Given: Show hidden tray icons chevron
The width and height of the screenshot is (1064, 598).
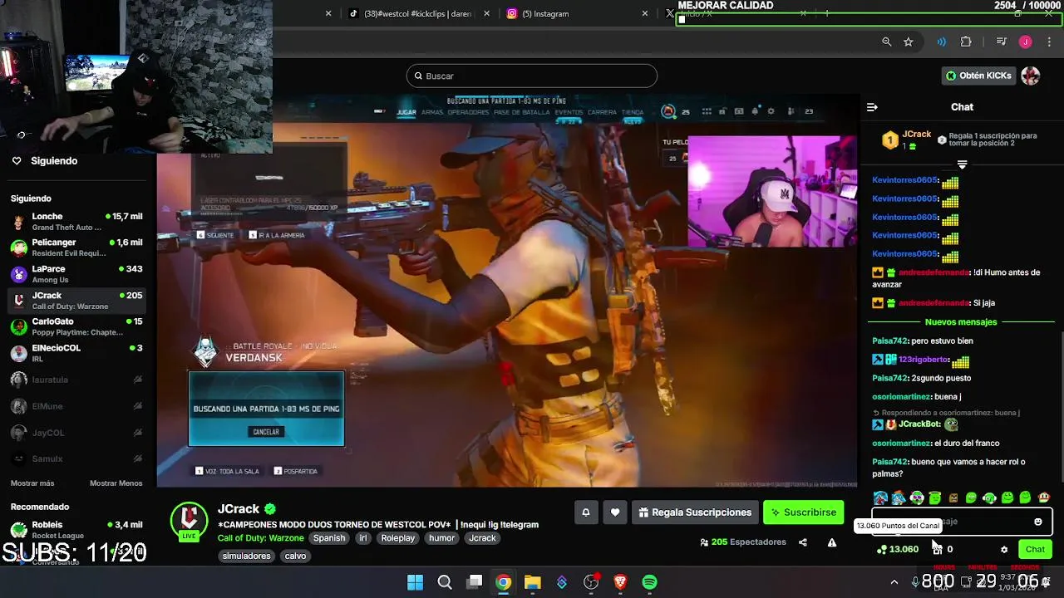Looking at the screenshot, I should [894, 582].
